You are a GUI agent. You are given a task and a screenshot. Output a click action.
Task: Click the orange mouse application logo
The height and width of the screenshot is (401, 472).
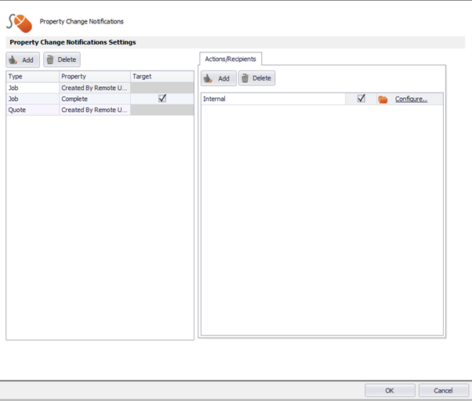[20, 23]
